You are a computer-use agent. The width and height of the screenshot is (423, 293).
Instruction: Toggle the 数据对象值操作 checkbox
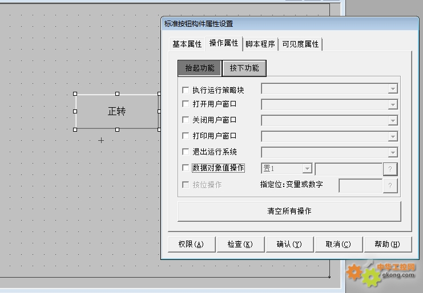tap(186, 168)
